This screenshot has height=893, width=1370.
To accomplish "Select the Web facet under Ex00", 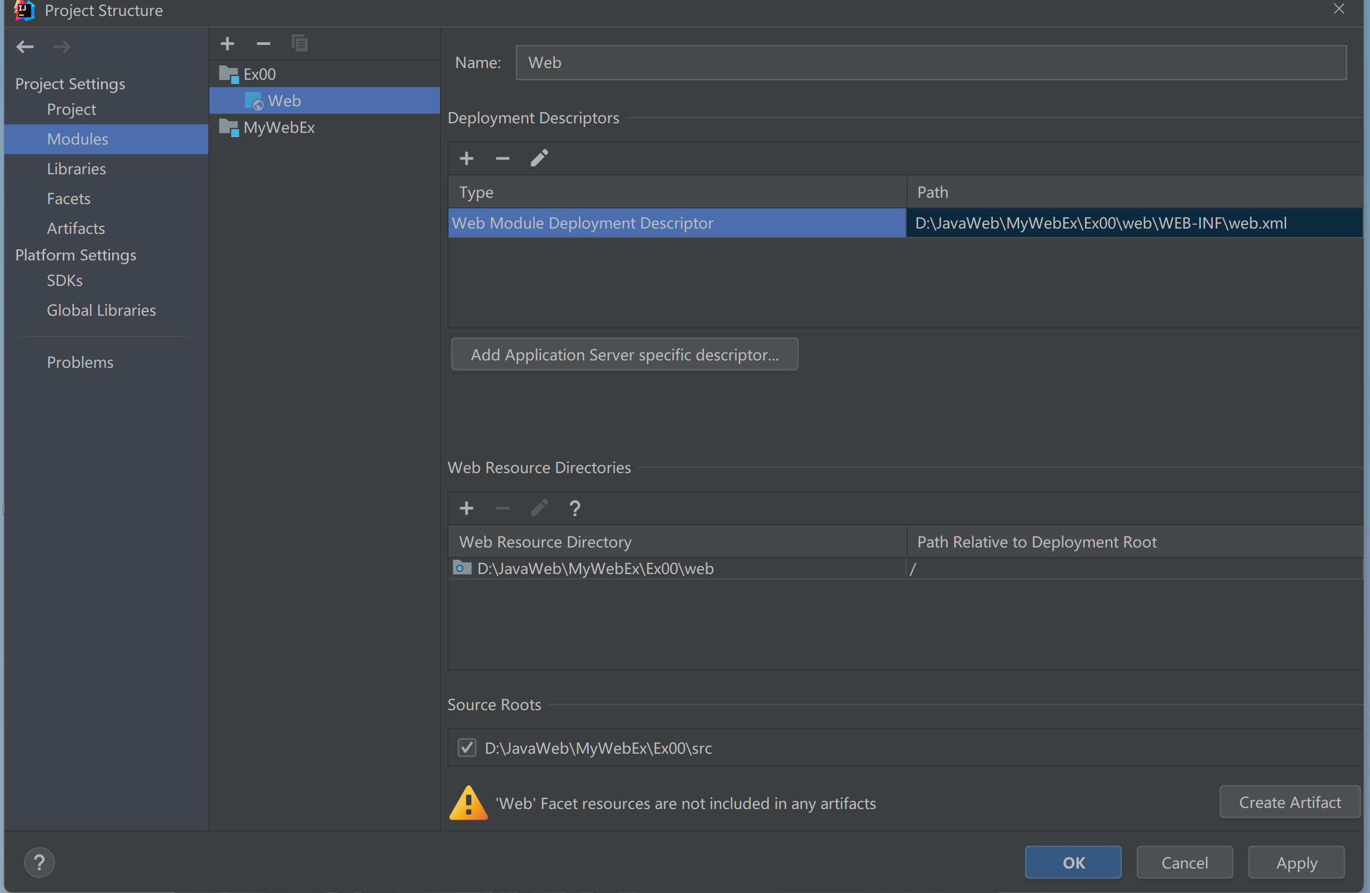I will 284,101.
